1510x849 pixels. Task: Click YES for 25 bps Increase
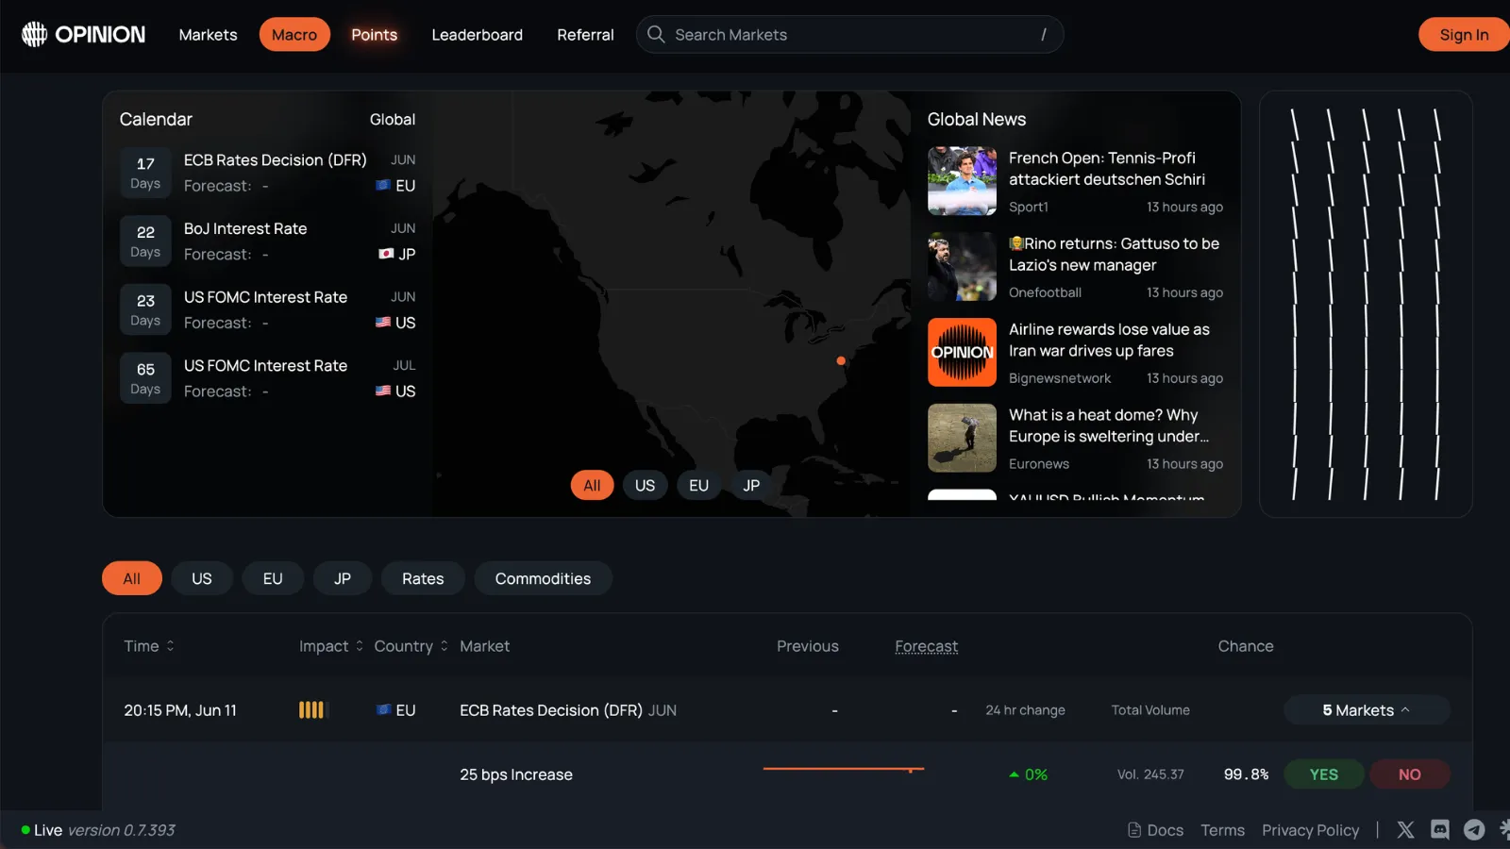(x=1324, y=774)
